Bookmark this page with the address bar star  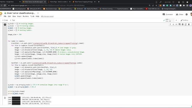coord(156,5)
